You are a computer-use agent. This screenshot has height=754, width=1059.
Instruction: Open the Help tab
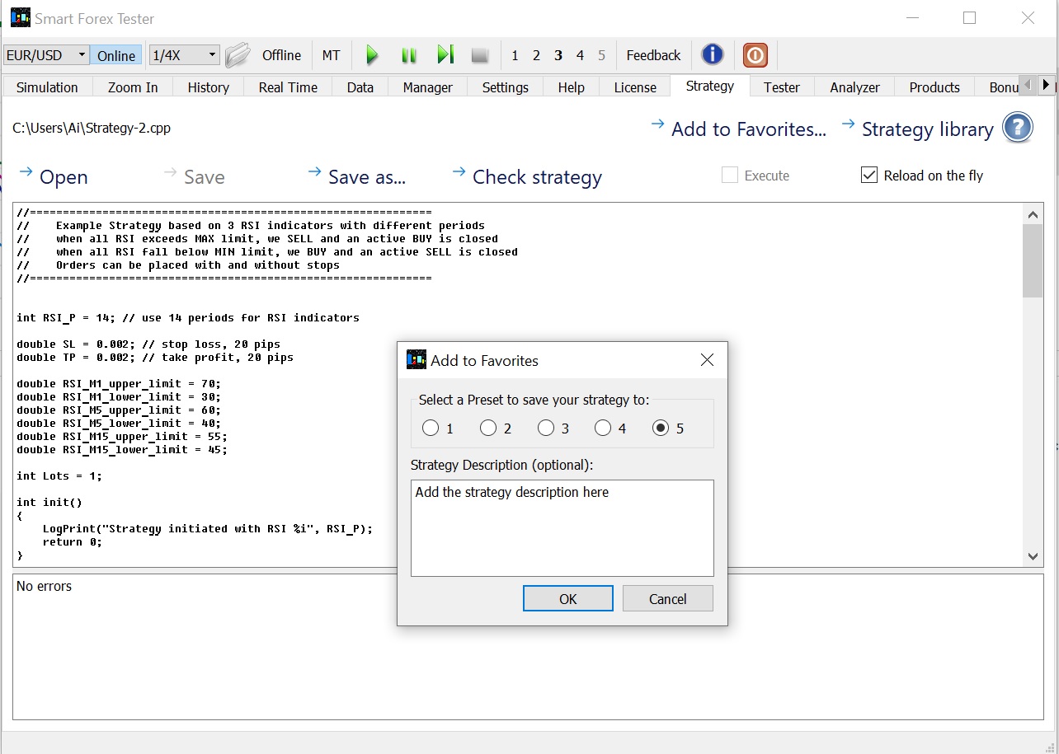571,87
